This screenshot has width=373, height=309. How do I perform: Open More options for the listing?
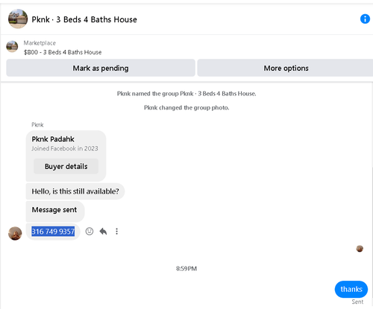pos(286,68)
